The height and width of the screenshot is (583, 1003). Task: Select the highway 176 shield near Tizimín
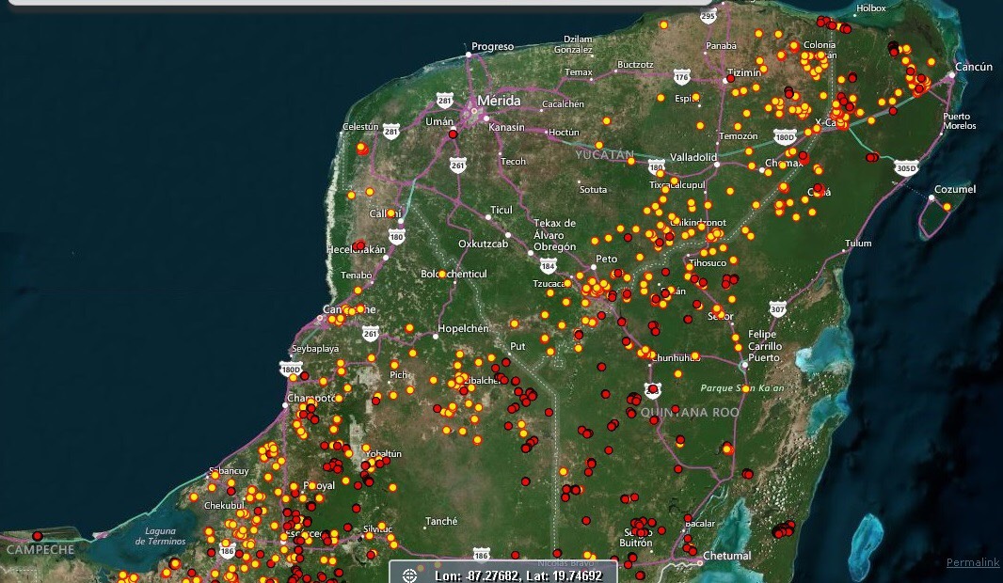pyautogui.click(x=682, y=77)
